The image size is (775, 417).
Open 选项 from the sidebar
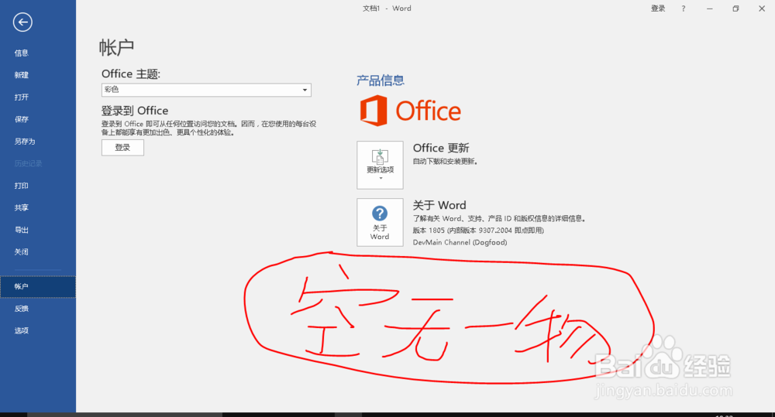(x=21, y=330)
